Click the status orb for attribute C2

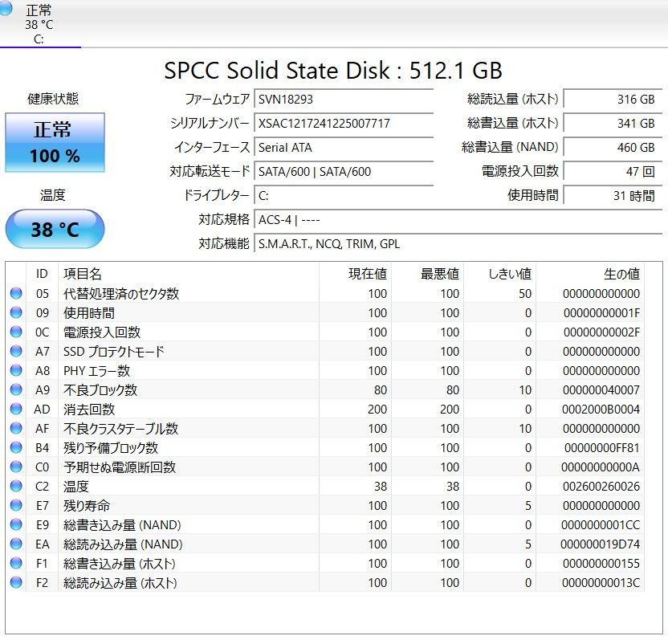tap(16, 486)
